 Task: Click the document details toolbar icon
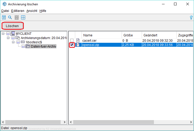[4, 18]
